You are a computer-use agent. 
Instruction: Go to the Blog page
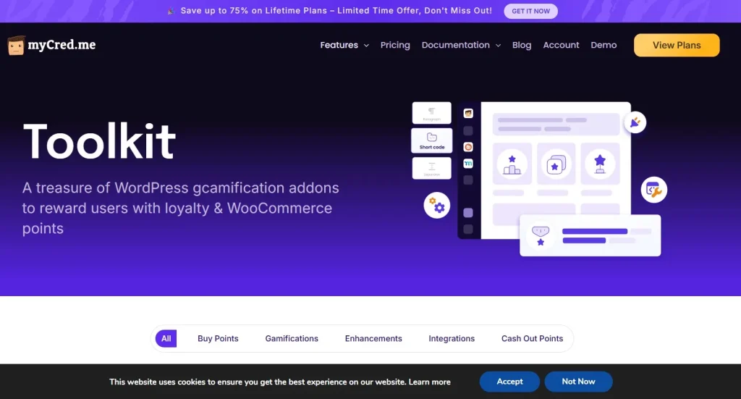pos(522,46)
